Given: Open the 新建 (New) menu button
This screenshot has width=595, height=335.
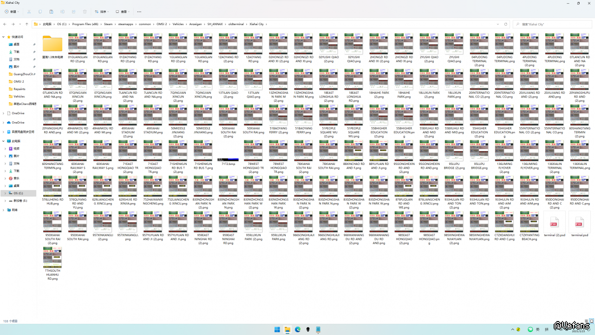Looking at the screenshot, I should click(x=13, y=12).
